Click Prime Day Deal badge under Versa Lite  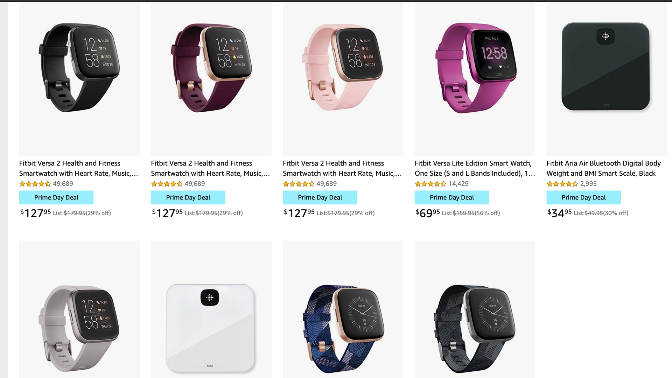pos(452,197)
